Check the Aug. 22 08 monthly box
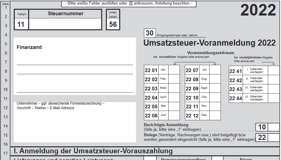281x160 pixels. [215, 79]
